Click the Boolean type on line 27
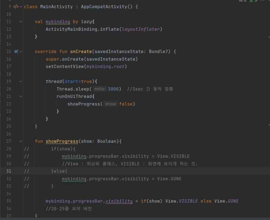Image resolution: width=270 pixels, height=220 pixels. coord(107,141)
